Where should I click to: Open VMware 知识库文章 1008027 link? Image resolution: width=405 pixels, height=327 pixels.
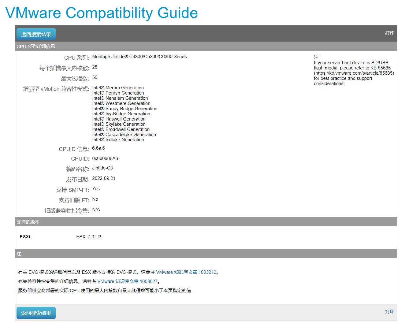click(x=127, y=281)
